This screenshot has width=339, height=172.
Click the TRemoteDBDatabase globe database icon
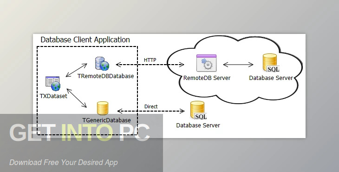click(x=102, y=64)
